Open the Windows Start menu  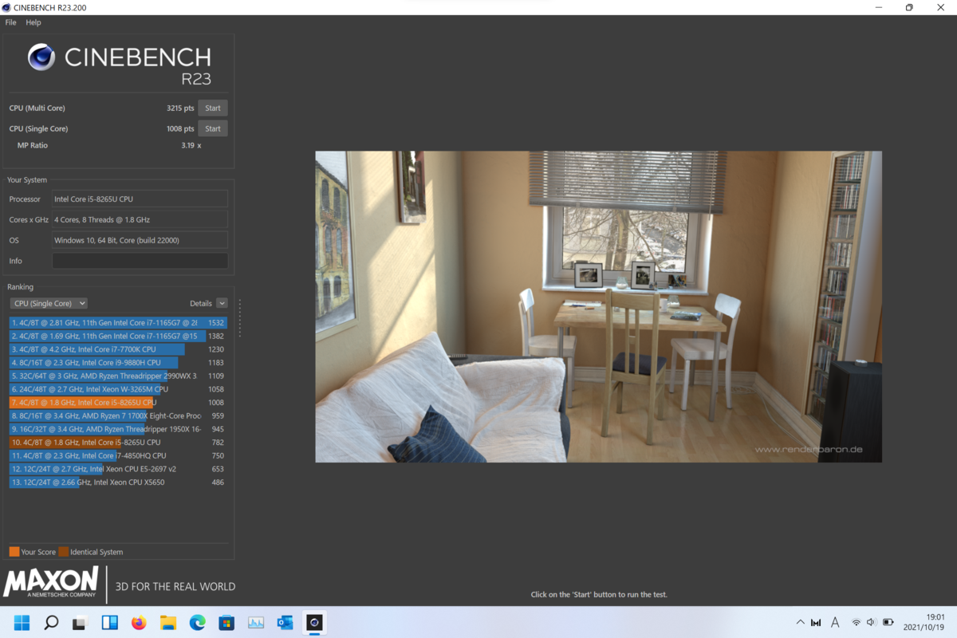pyautogui.click(x=22, y=622)
